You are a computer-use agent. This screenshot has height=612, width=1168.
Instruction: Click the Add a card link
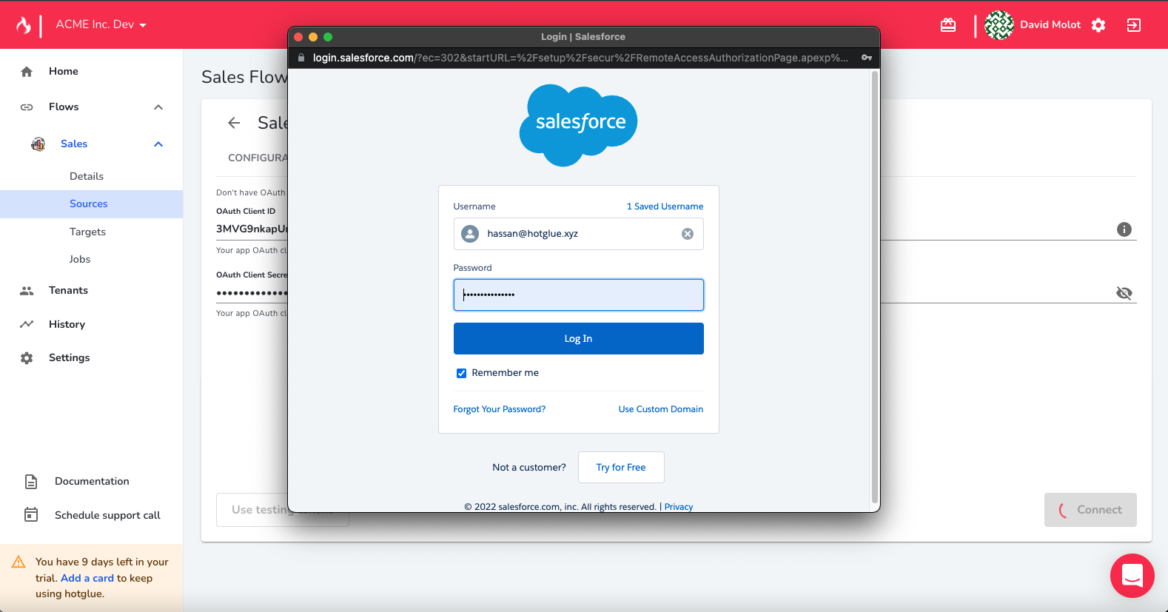(x=87, y=578)
